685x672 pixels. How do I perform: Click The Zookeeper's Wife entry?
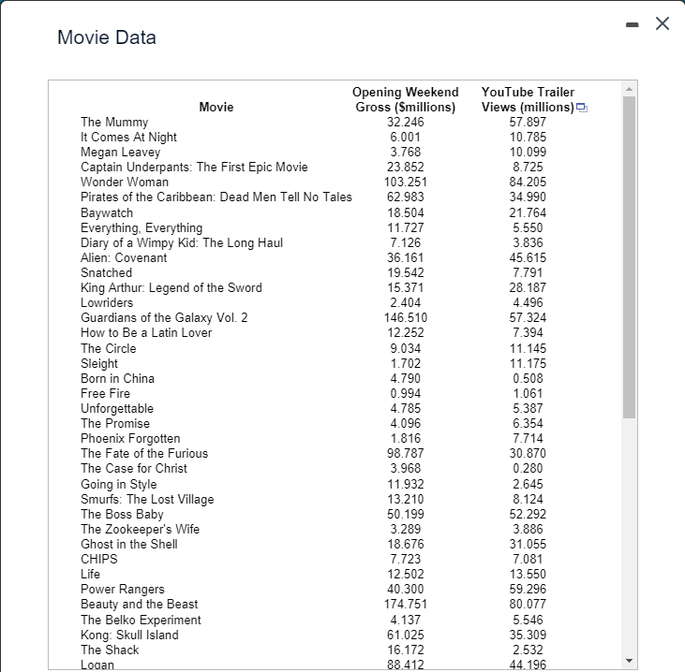(x=140, y=530)
